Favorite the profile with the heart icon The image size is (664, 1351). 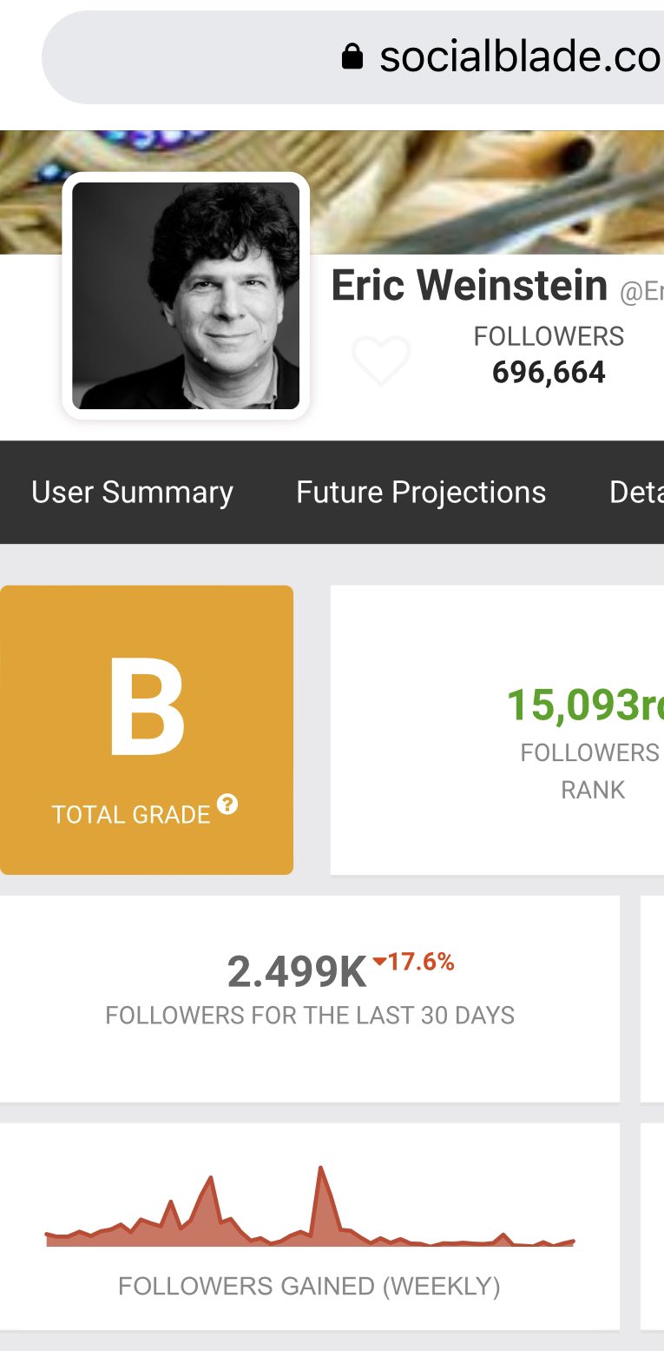pyautogui.click(x=381, y=359)
